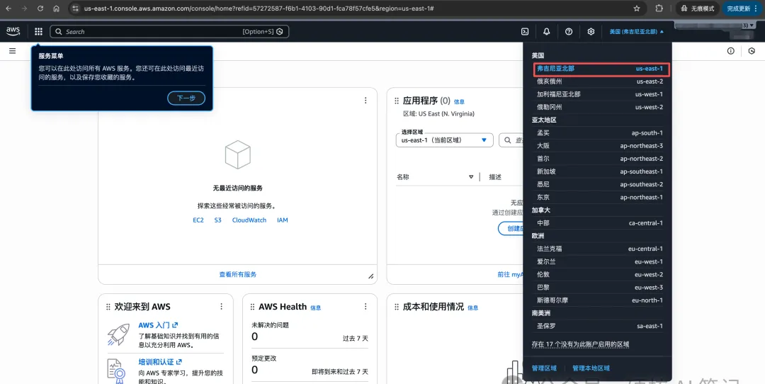Viewport: 765px width, 384px height.
Task: Select region 圣保罗 sa-east-1
Action: [600, 326]
